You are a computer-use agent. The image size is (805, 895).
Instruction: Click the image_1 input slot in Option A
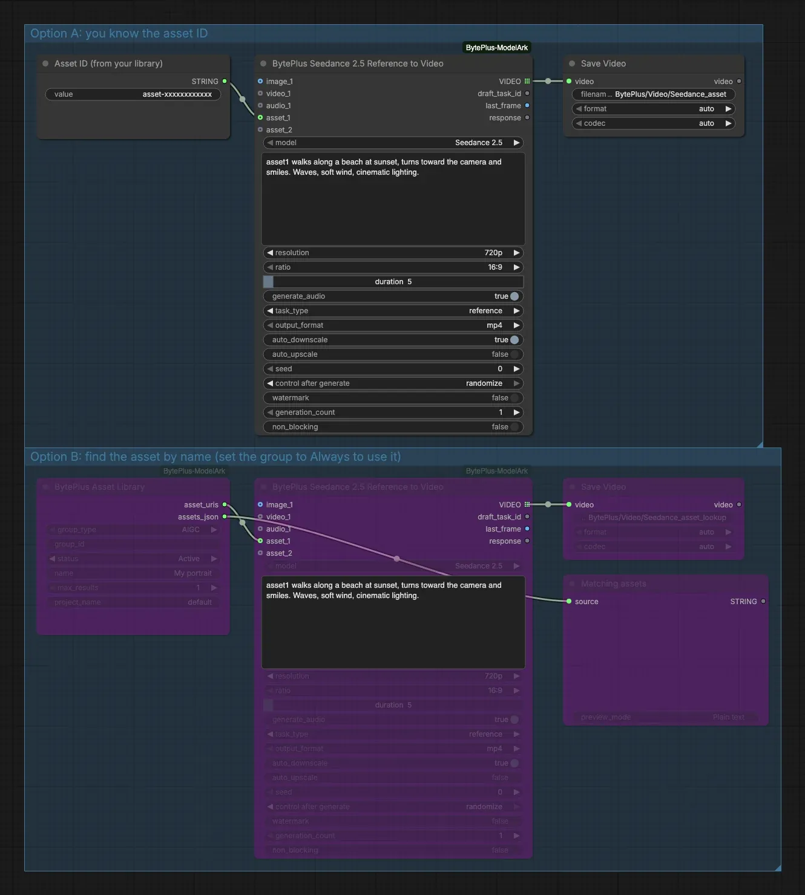[260, 81]
